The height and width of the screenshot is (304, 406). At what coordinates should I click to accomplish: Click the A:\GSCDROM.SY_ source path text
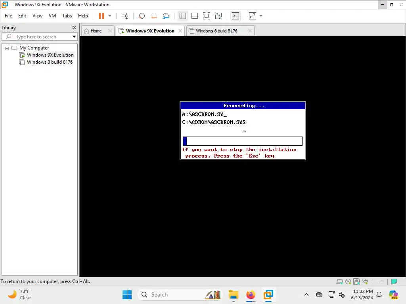(x=205, y=114)
